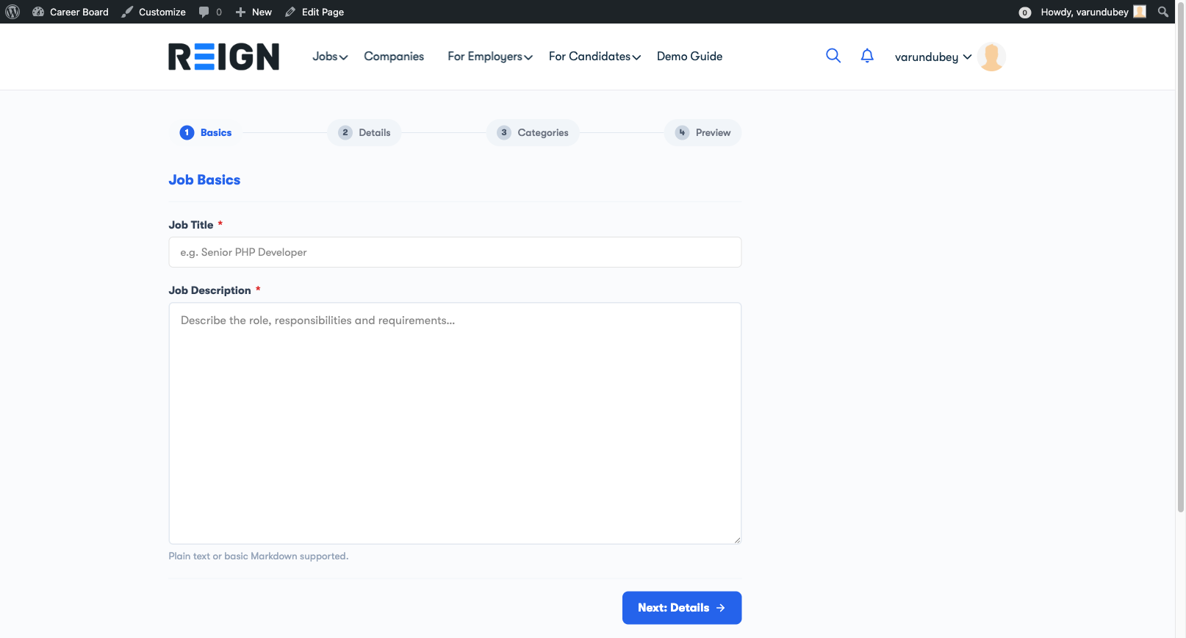Click Edit Page in admin bar
1186x638 pixels.
(315, 12)
